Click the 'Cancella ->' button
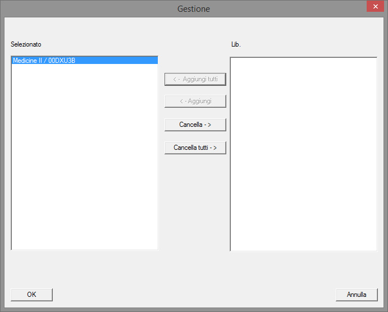388x312 pixels. pos(195,125)
